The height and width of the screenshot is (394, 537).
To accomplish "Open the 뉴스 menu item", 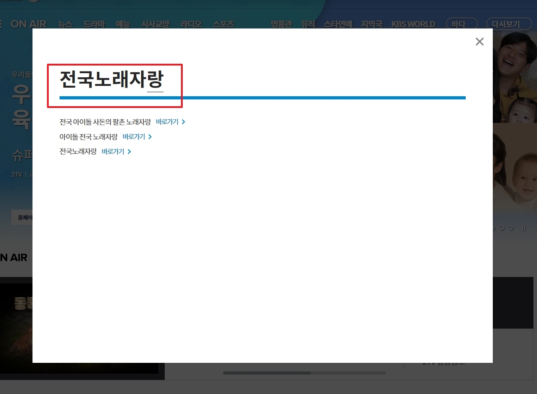I will click(65, 24).
